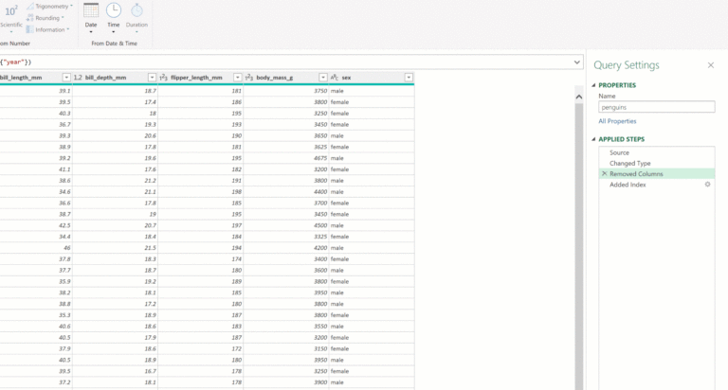Open the Trigonometry dropdown
Screen dimensions: 728x390
(52, 6)
